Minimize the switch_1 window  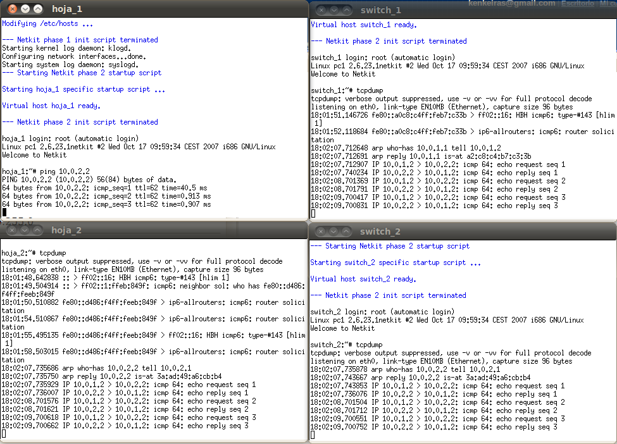(334, 10)
